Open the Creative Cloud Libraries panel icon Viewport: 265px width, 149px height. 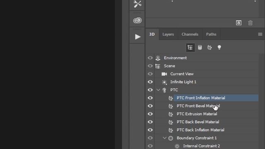pos(137,20)
